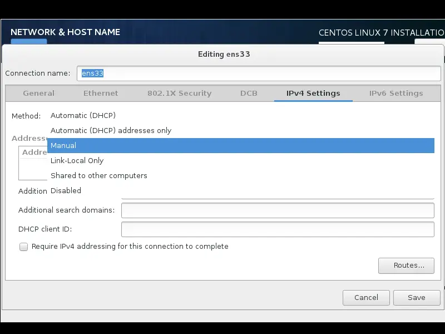Select Automatic (DHCP) addresses only option
Screen dimensions: 445x334
241,131
